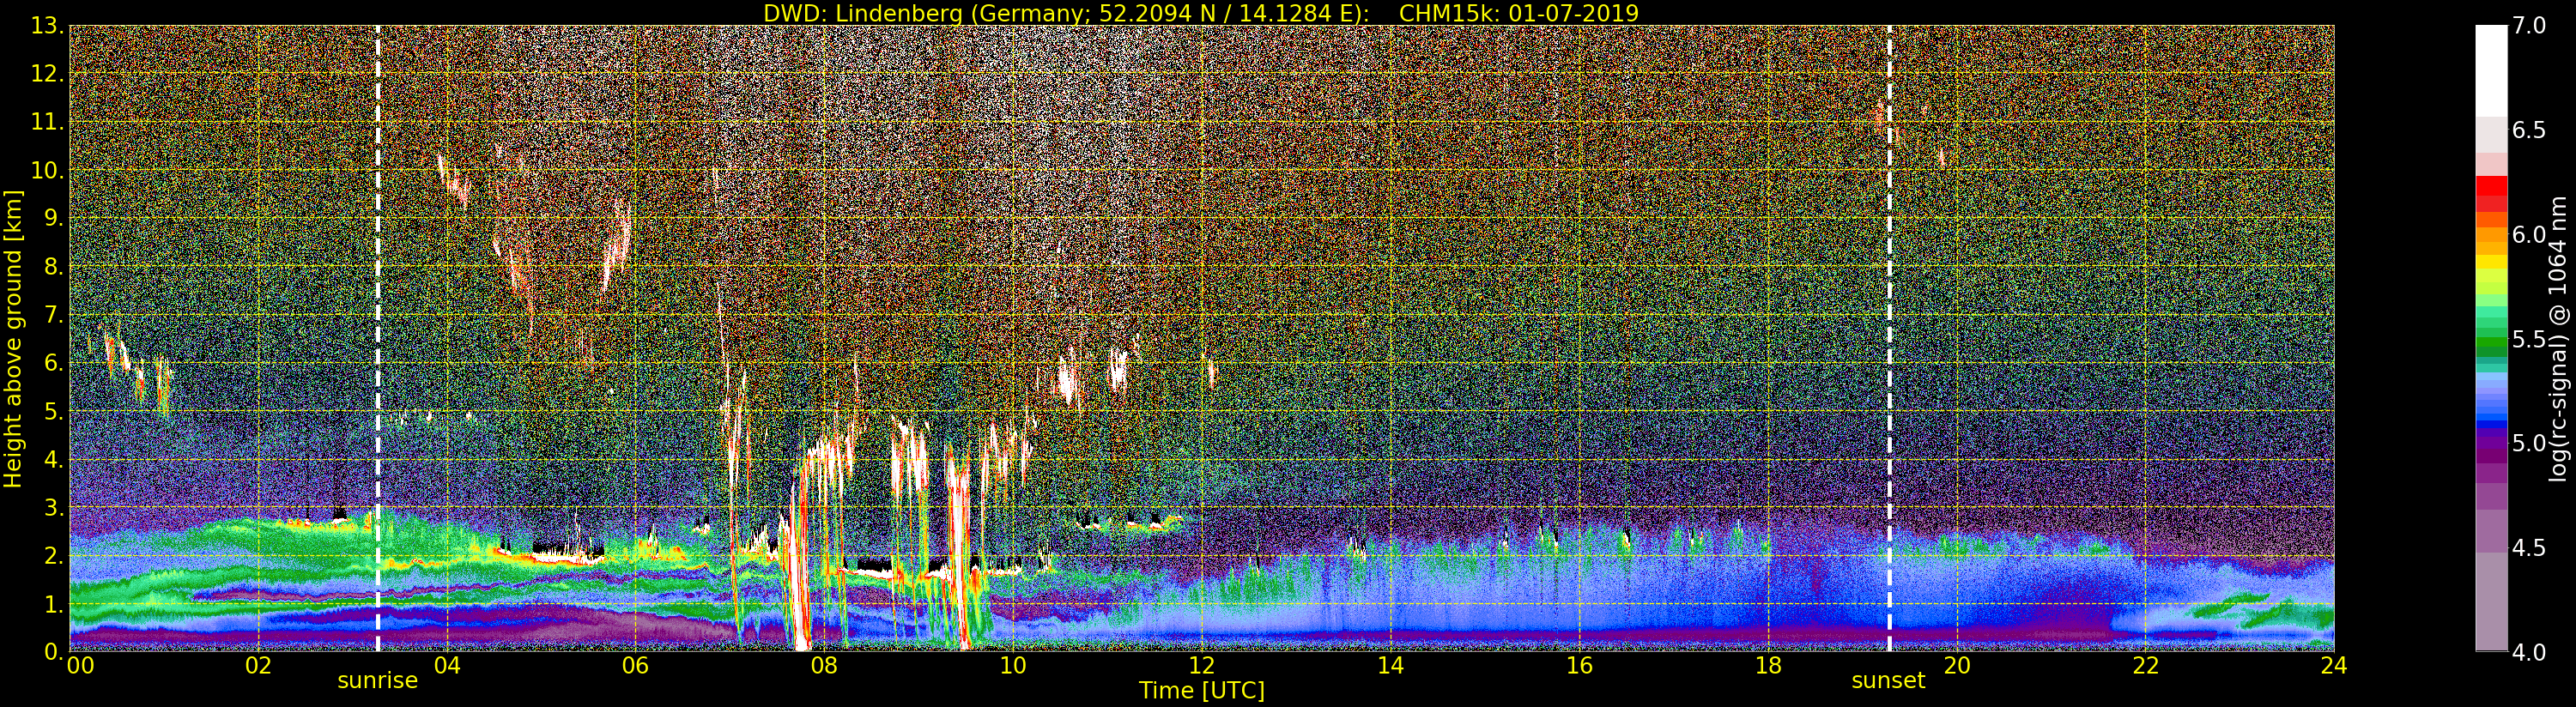2576x707 pixels.
Task: Click colorbar tick label '5.5'
Action: pyautogui.click(x=2529, y=339)
